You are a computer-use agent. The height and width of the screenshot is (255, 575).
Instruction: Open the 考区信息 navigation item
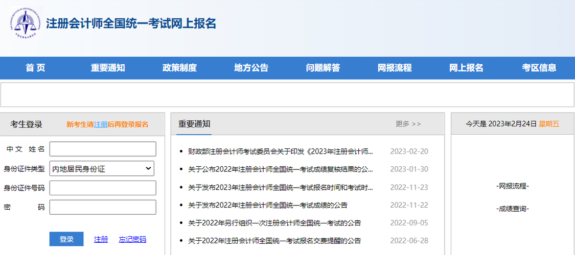[x=539, y=68]
